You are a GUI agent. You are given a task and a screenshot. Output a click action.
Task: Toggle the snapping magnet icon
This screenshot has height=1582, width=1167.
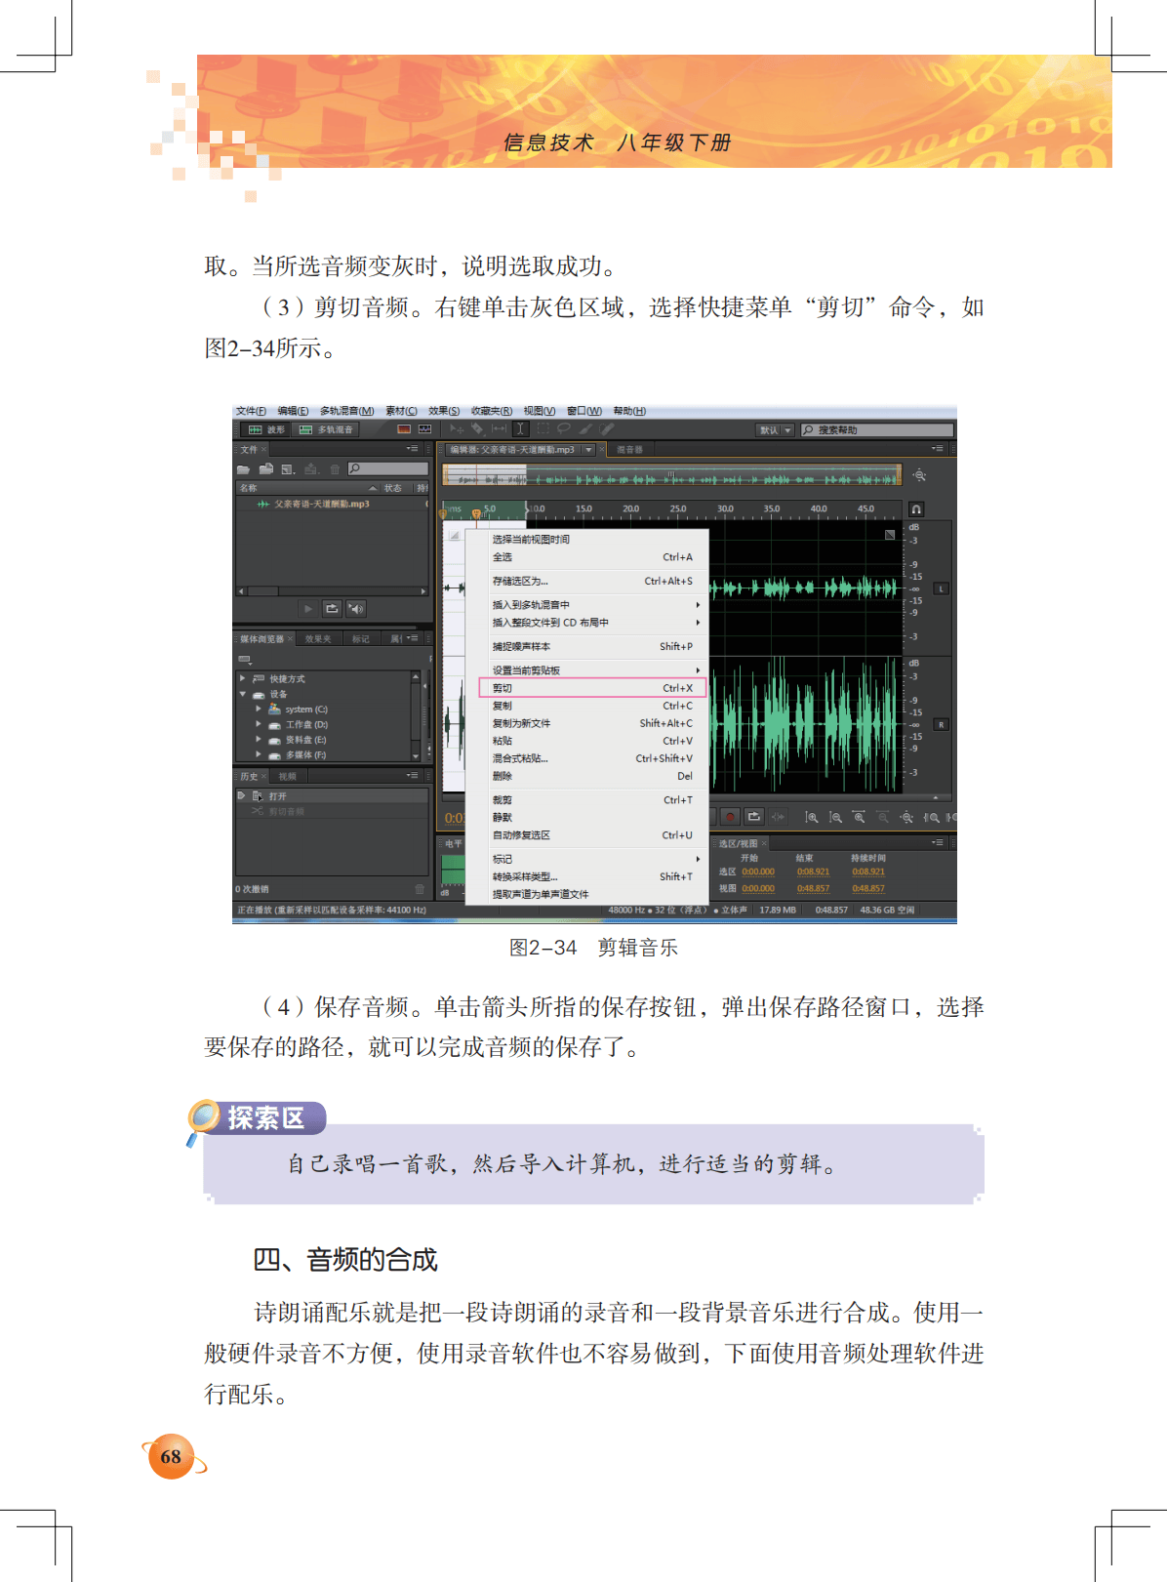(916, 509)
